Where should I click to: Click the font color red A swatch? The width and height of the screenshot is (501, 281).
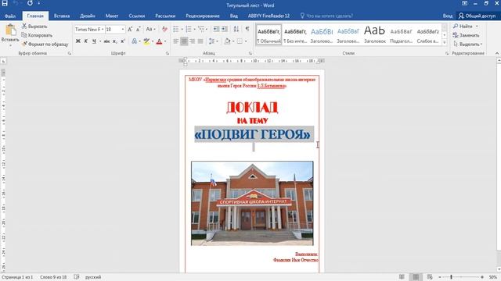[x=159, y=41]
